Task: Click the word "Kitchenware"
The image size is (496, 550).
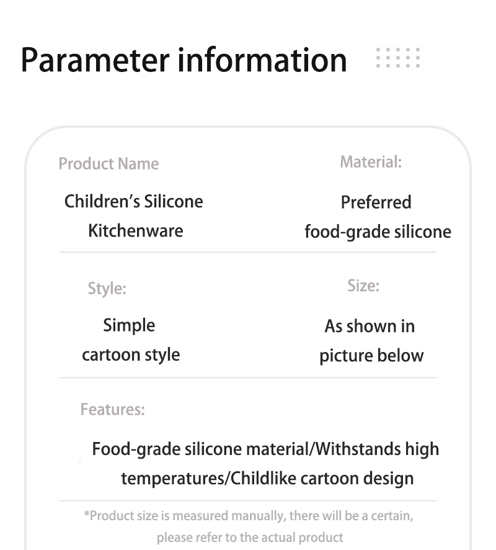Action: [x=136, y=231]
